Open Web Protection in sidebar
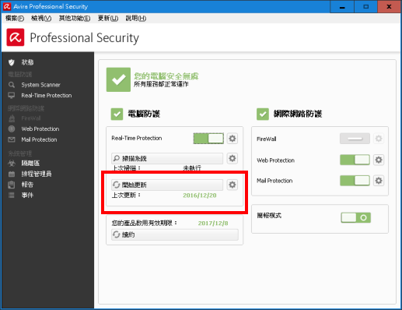Viewport: 402px width, 310px height. (40, 129)
